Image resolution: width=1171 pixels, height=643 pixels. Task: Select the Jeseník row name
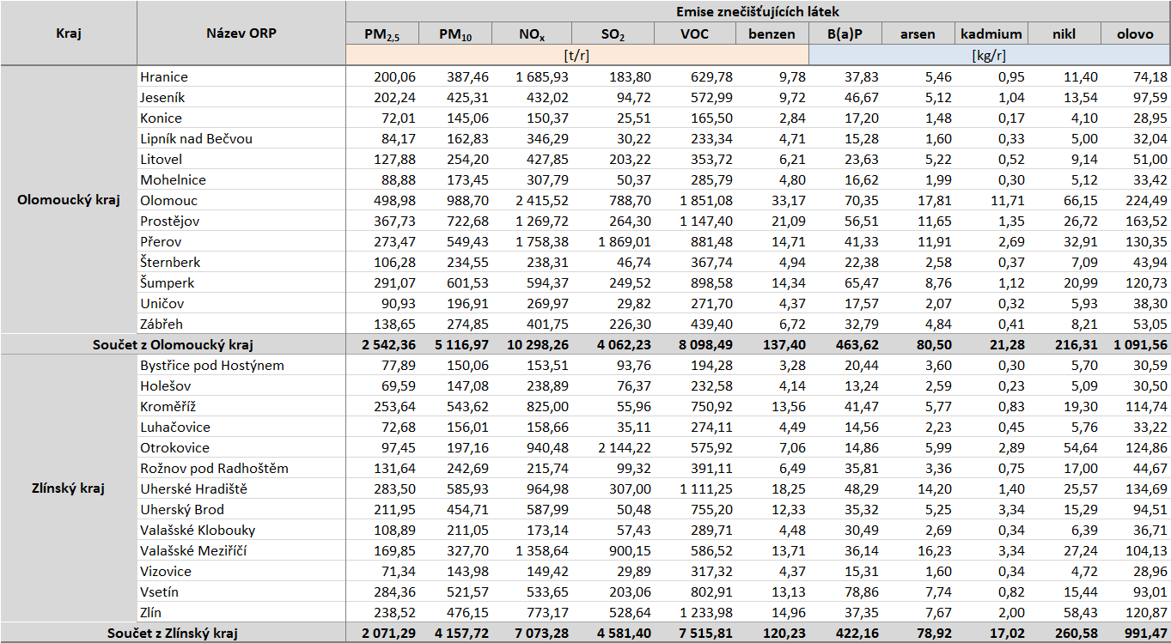163,97
